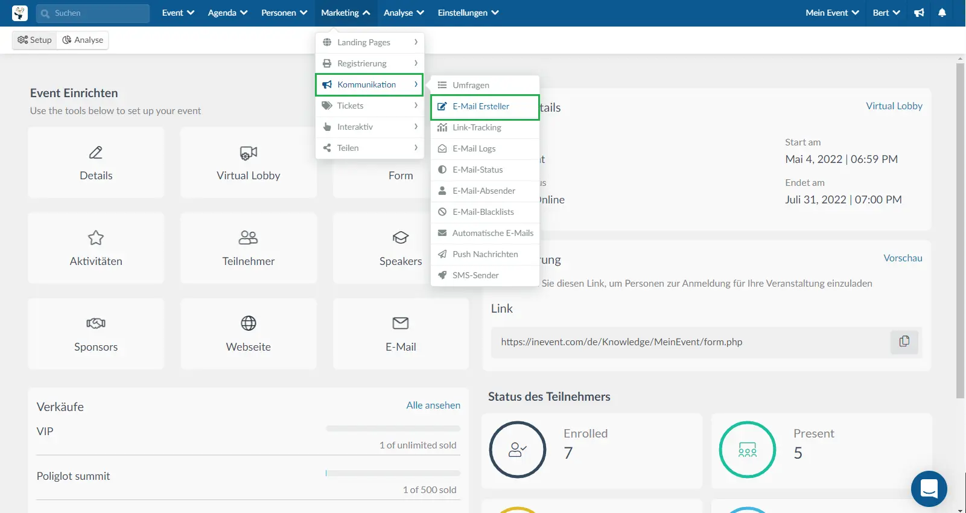
Task: Switch to the Analyse tab below navbar
Action: coord(83,40)
